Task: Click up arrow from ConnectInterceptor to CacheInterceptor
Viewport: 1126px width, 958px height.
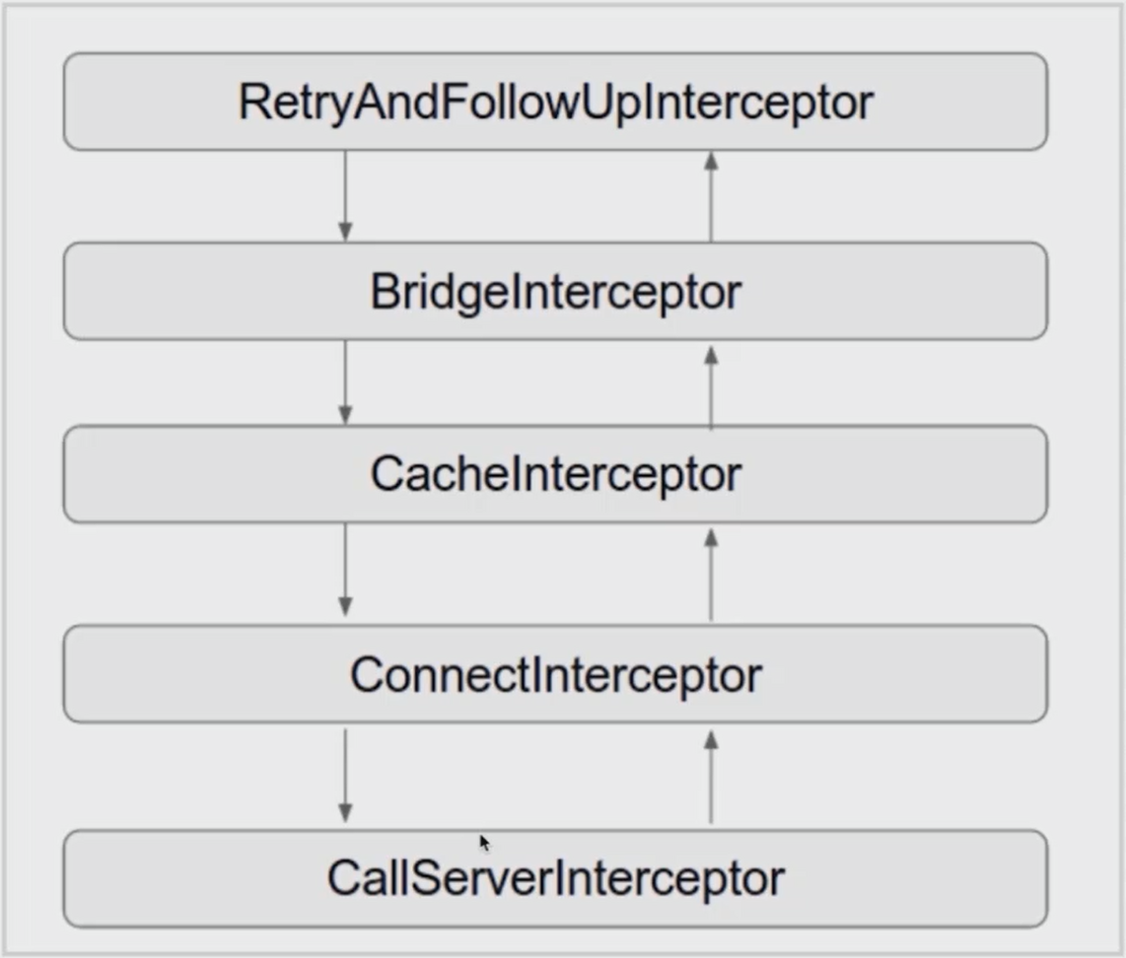Action: pyautogui.click(x=711, y=574)
